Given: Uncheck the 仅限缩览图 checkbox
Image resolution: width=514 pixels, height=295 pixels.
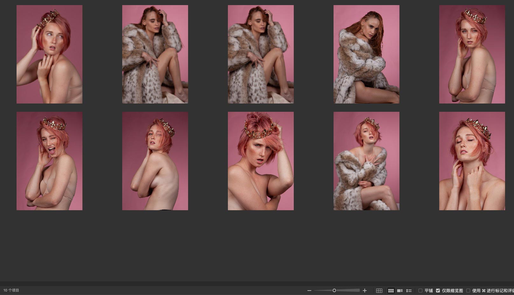Looking at the screenshot, I should (x=438, y=291).
